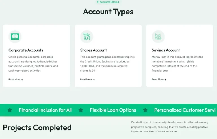The image size is (217, 139).
Task: Click the Financial Inclusion for All banner text
Action: 45,110
